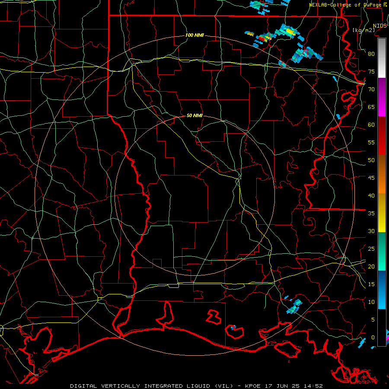This screenshot has width=389, height=389.
Task: Click the green-teal segment of the color bar
Action: point(382,251)
